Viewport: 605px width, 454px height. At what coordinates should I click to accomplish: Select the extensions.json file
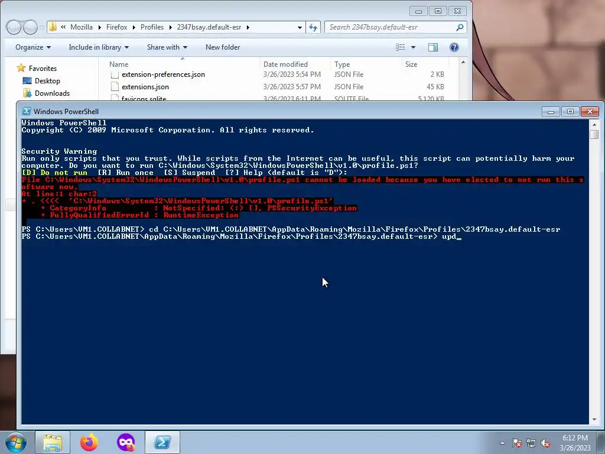tap(145, 87)
